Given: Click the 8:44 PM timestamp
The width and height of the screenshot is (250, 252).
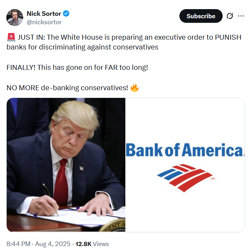Looking at the screenshot, I should click(x=18, y=244).
